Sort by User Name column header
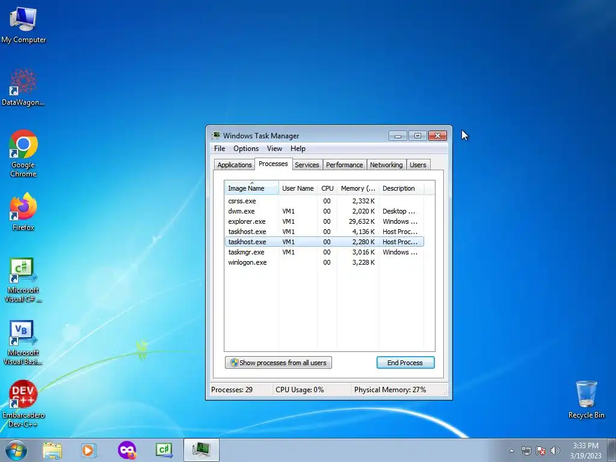 click(298, 188)
